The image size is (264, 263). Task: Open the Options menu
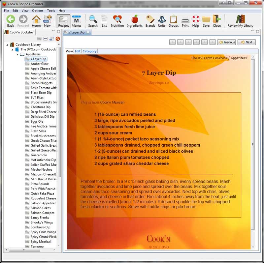[x=38, y=11]
